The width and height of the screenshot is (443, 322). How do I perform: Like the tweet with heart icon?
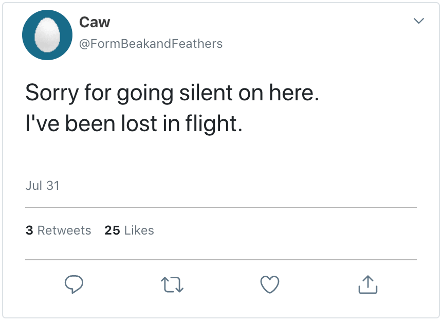point(270,284)
